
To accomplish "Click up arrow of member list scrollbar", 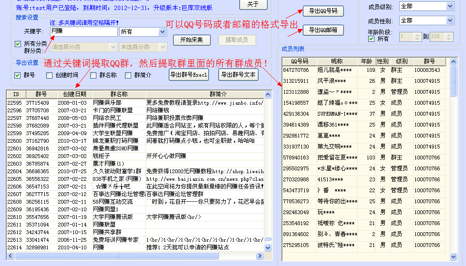I will click(x=453, y=62).
